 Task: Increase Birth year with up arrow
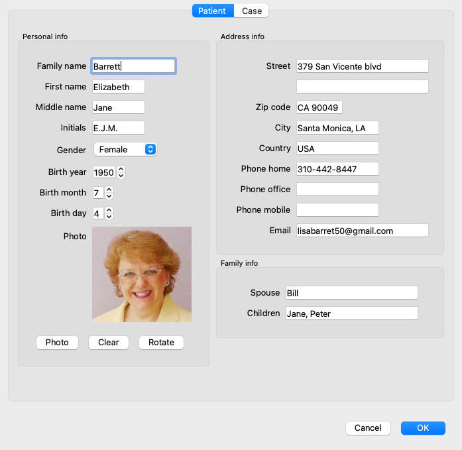click(x=121, y=169)
